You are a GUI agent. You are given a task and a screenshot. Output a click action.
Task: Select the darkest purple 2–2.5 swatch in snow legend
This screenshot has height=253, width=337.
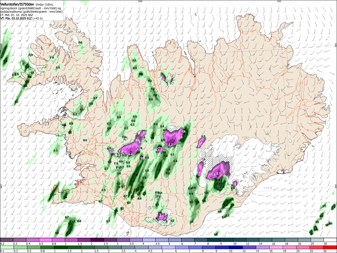pos(97,240)
